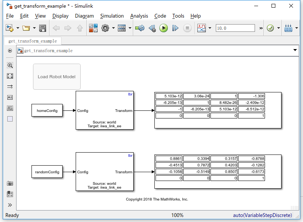Select the Zoom tool in the palette
Viewport: 303px width, 222px height.
[x=10, y=65]
